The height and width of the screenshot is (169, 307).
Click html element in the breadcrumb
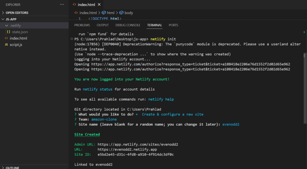point(111,13)
